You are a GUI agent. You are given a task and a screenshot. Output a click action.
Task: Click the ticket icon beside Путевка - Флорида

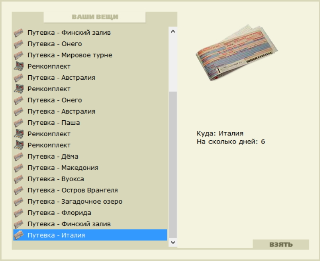(x=18, y=213)
